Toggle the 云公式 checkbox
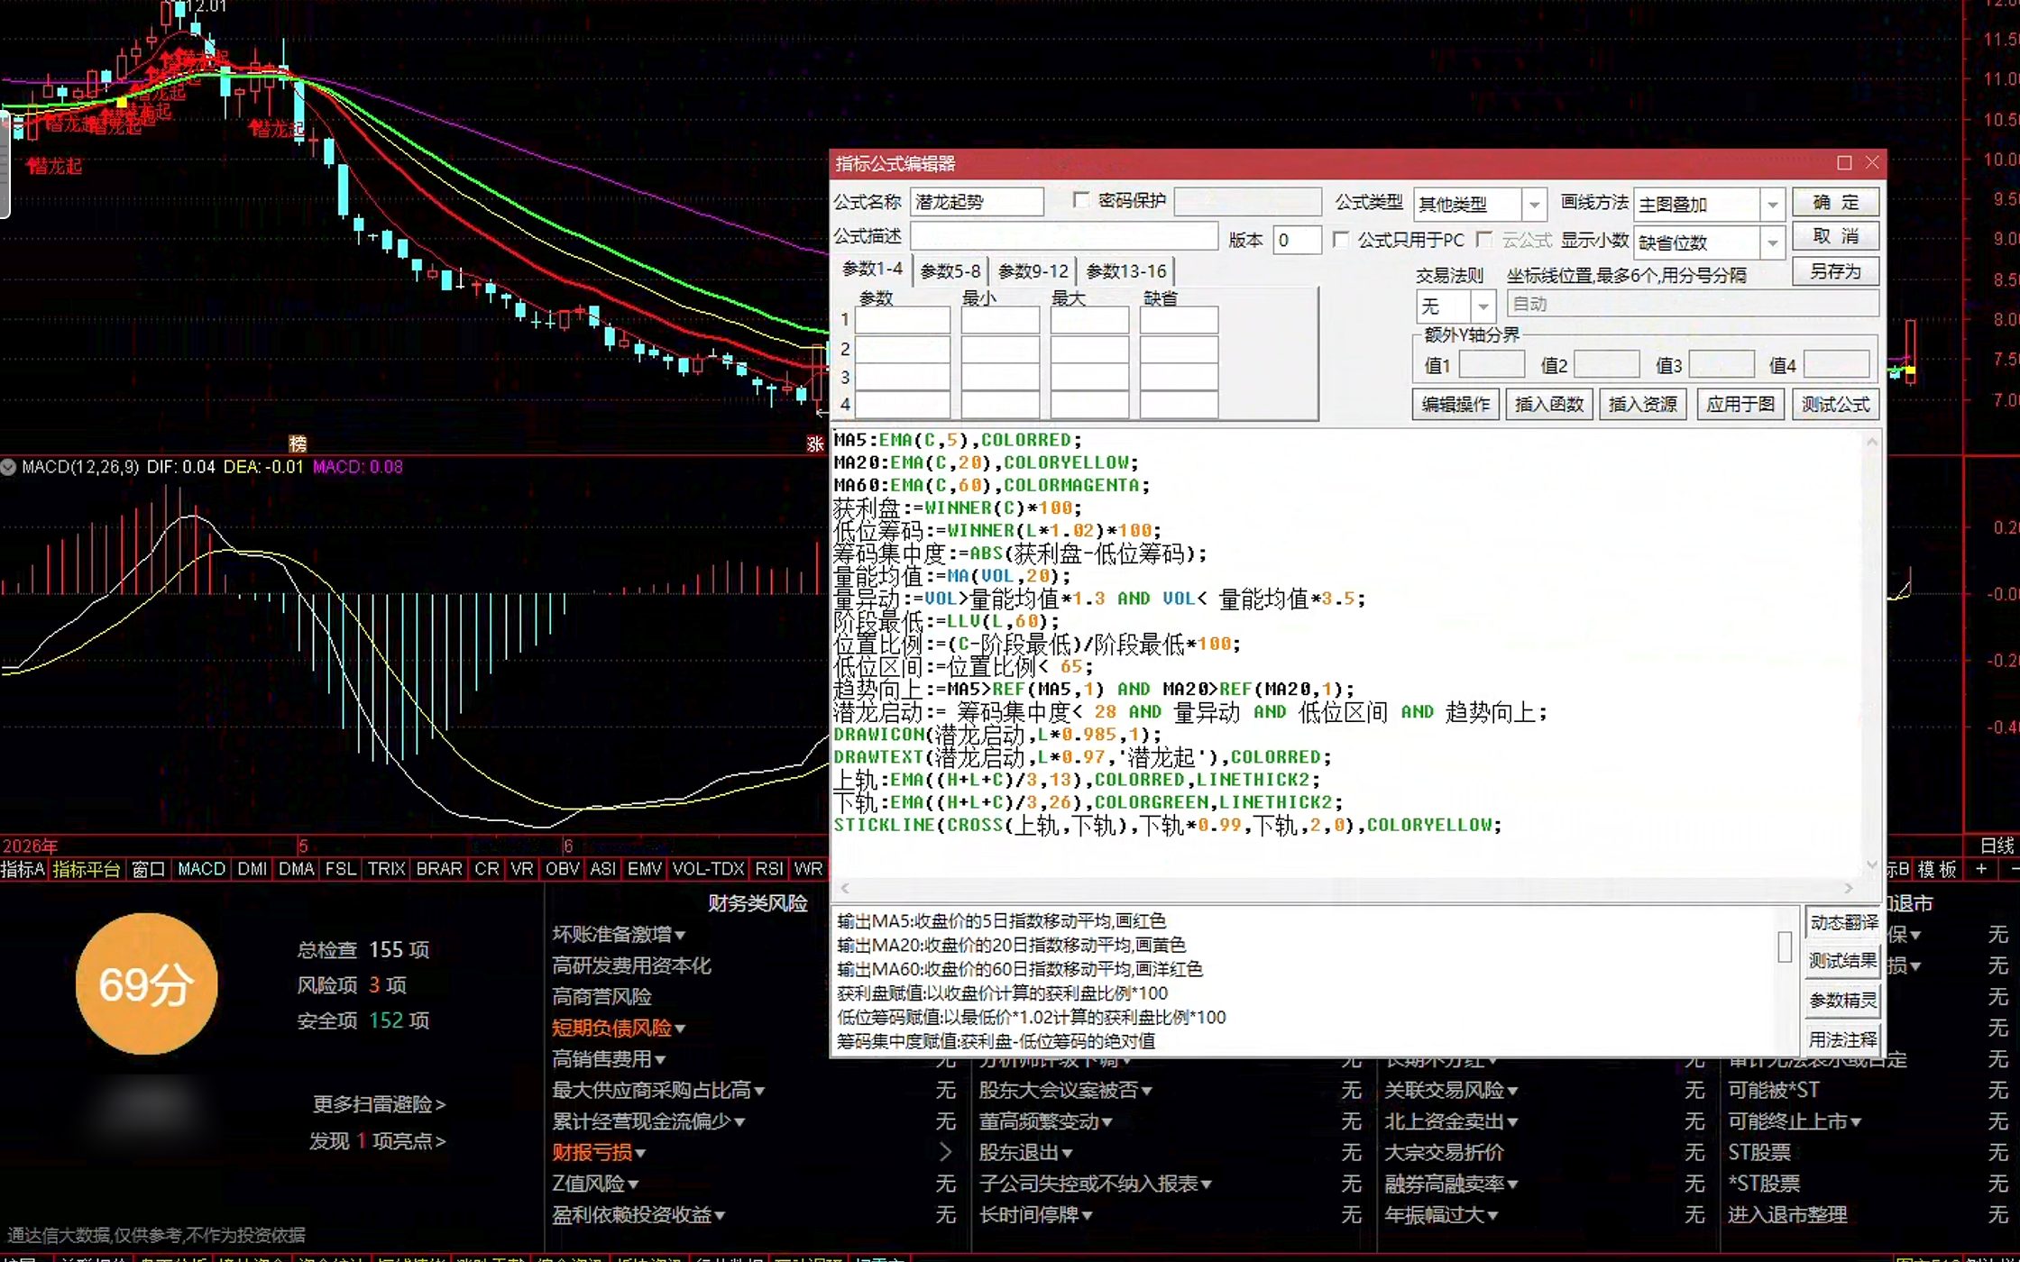 (1484, 240)
